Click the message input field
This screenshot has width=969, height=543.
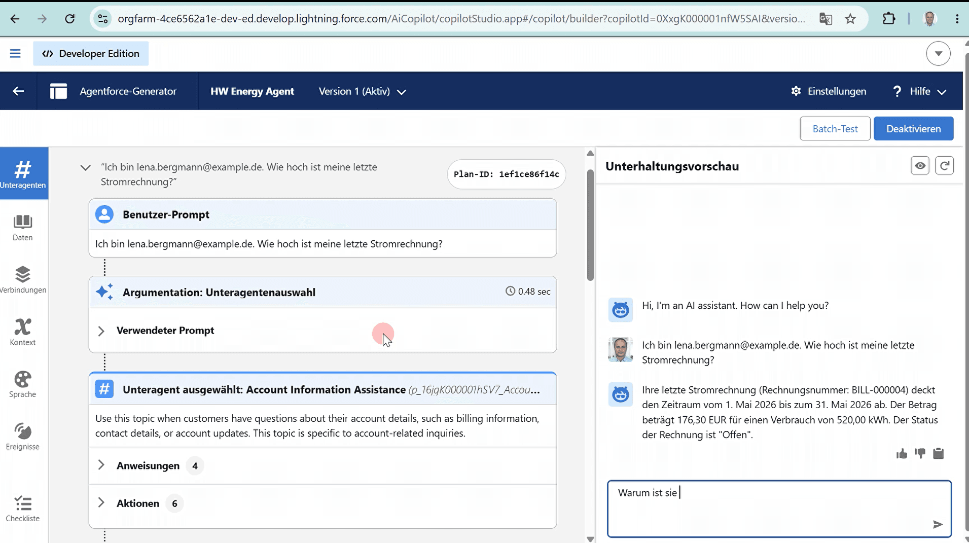(x=779, y=509)
